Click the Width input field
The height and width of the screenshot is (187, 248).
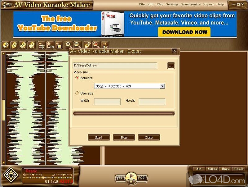point(107,102)
